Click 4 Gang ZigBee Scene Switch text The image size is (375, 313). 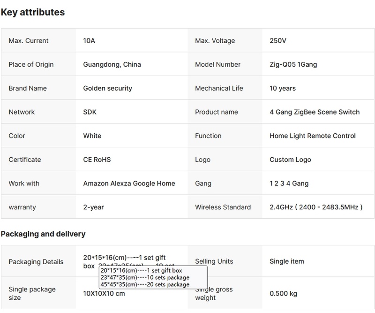[x=315, y=112]
